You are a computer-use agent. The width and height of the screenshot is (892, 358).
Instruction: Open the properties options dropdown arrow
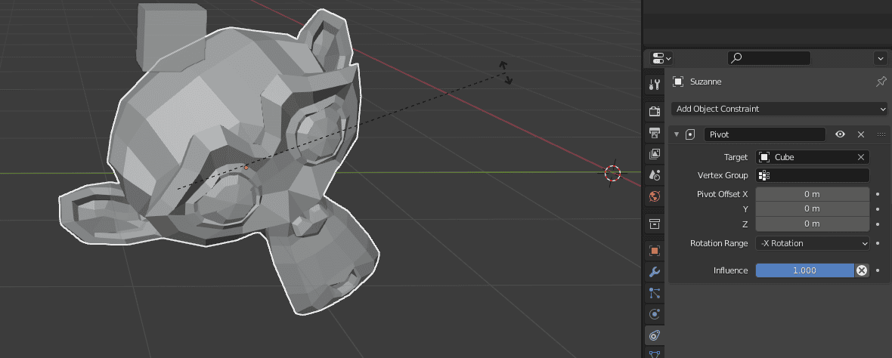(881, 58)
